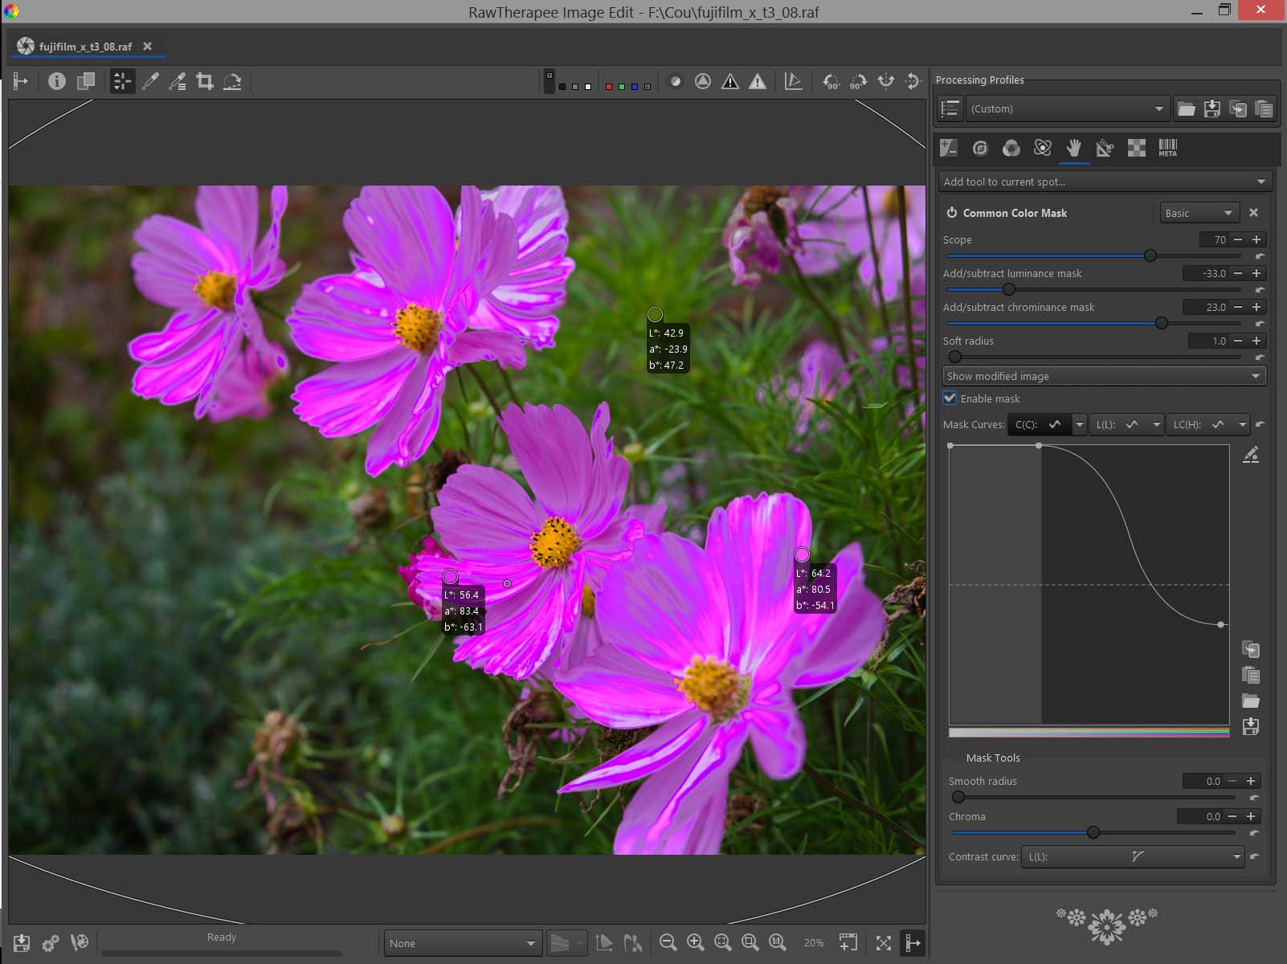The height and width of the screenshot is (964, 1287).
Task: Toggle Common Color Mask power button
Action: [x=951, y=213]
